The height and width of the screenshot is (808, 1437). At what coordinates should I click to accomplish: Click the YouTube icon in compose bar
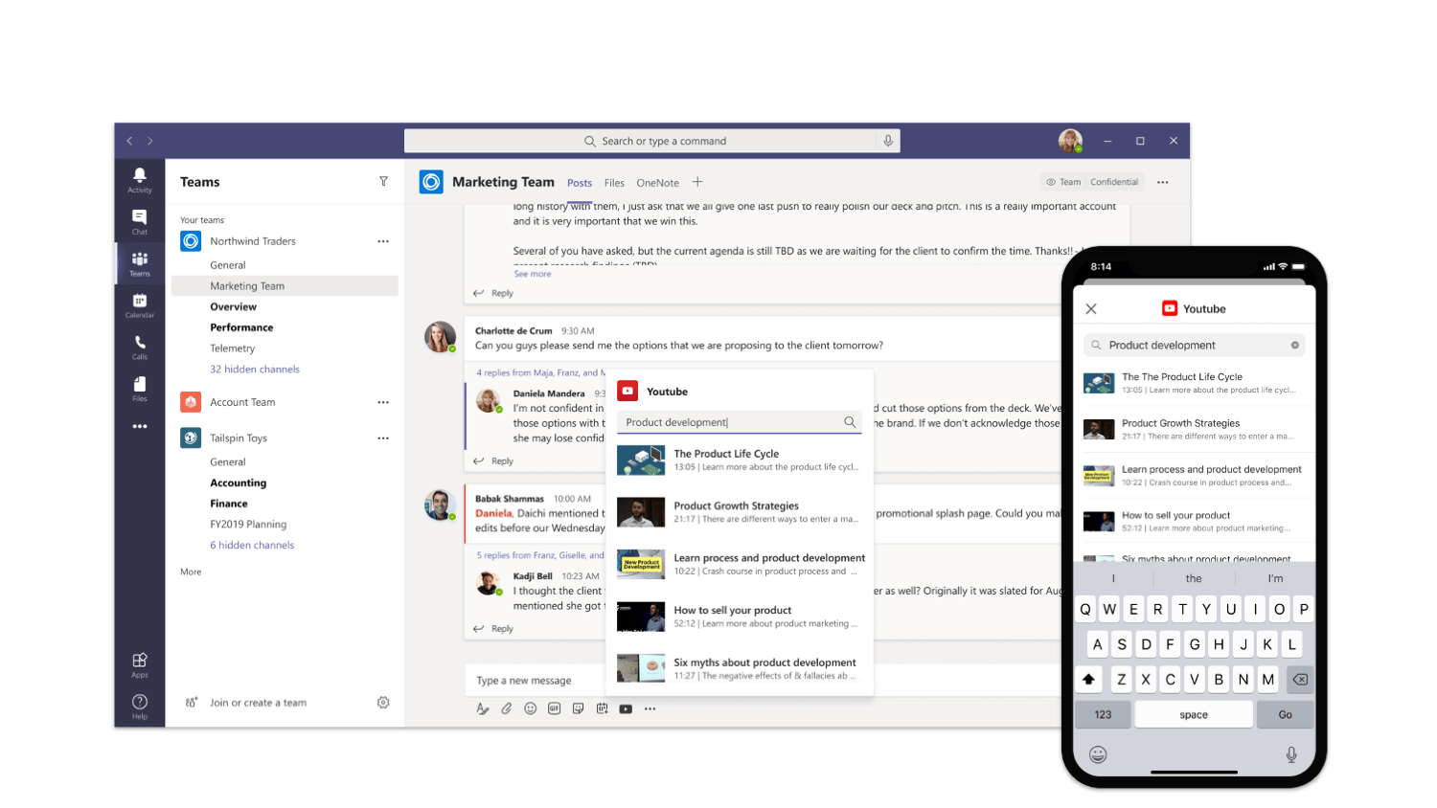coord(626,708)
